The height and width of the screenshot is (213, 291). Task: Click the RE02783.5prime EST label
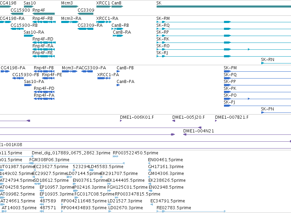coord(174,208)
